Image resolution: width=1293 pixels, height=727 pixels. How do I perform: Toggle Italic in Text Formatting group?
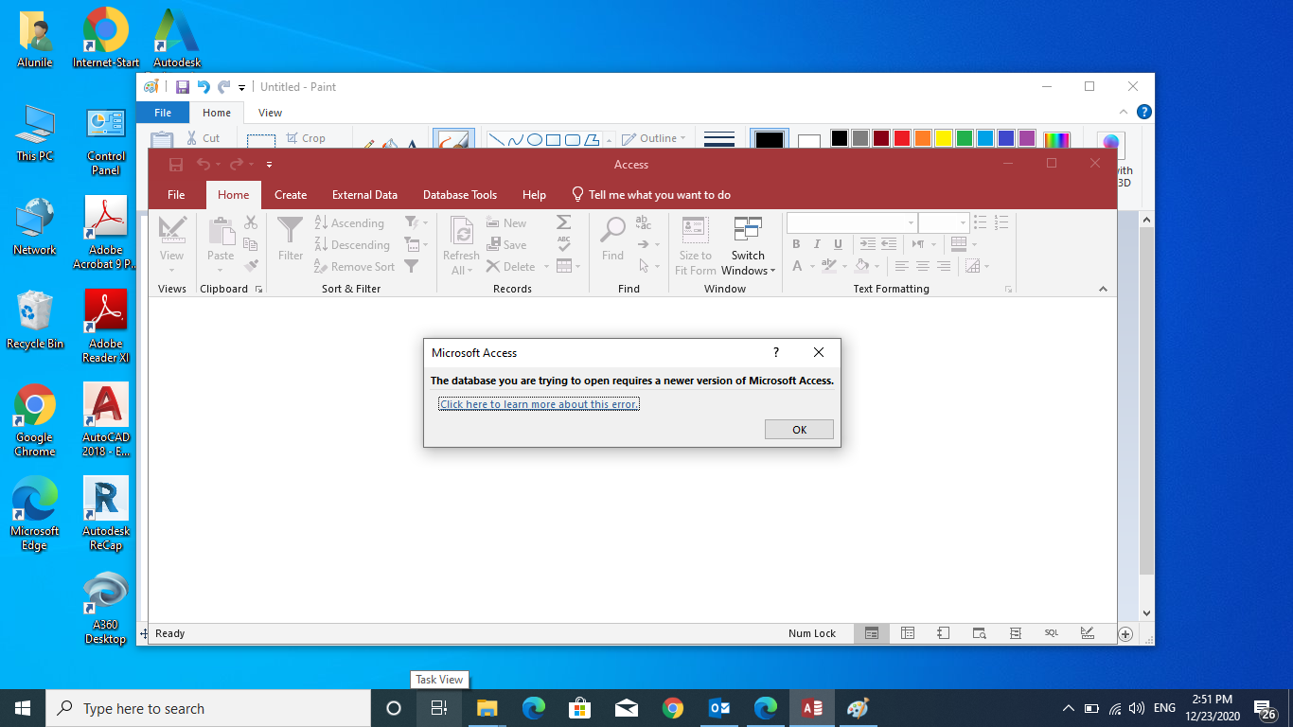(x=817, y=244)
